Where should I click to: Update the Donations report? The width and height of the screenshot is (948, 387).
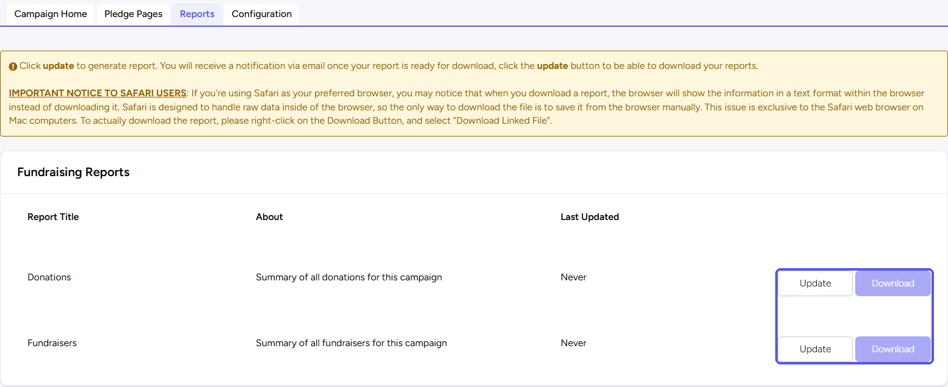click(816, 283)
